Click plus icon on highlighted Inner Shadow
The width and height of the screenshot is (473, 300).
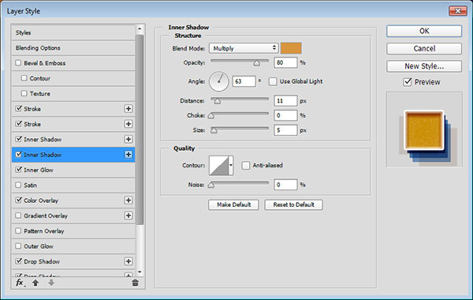(128, 155)
